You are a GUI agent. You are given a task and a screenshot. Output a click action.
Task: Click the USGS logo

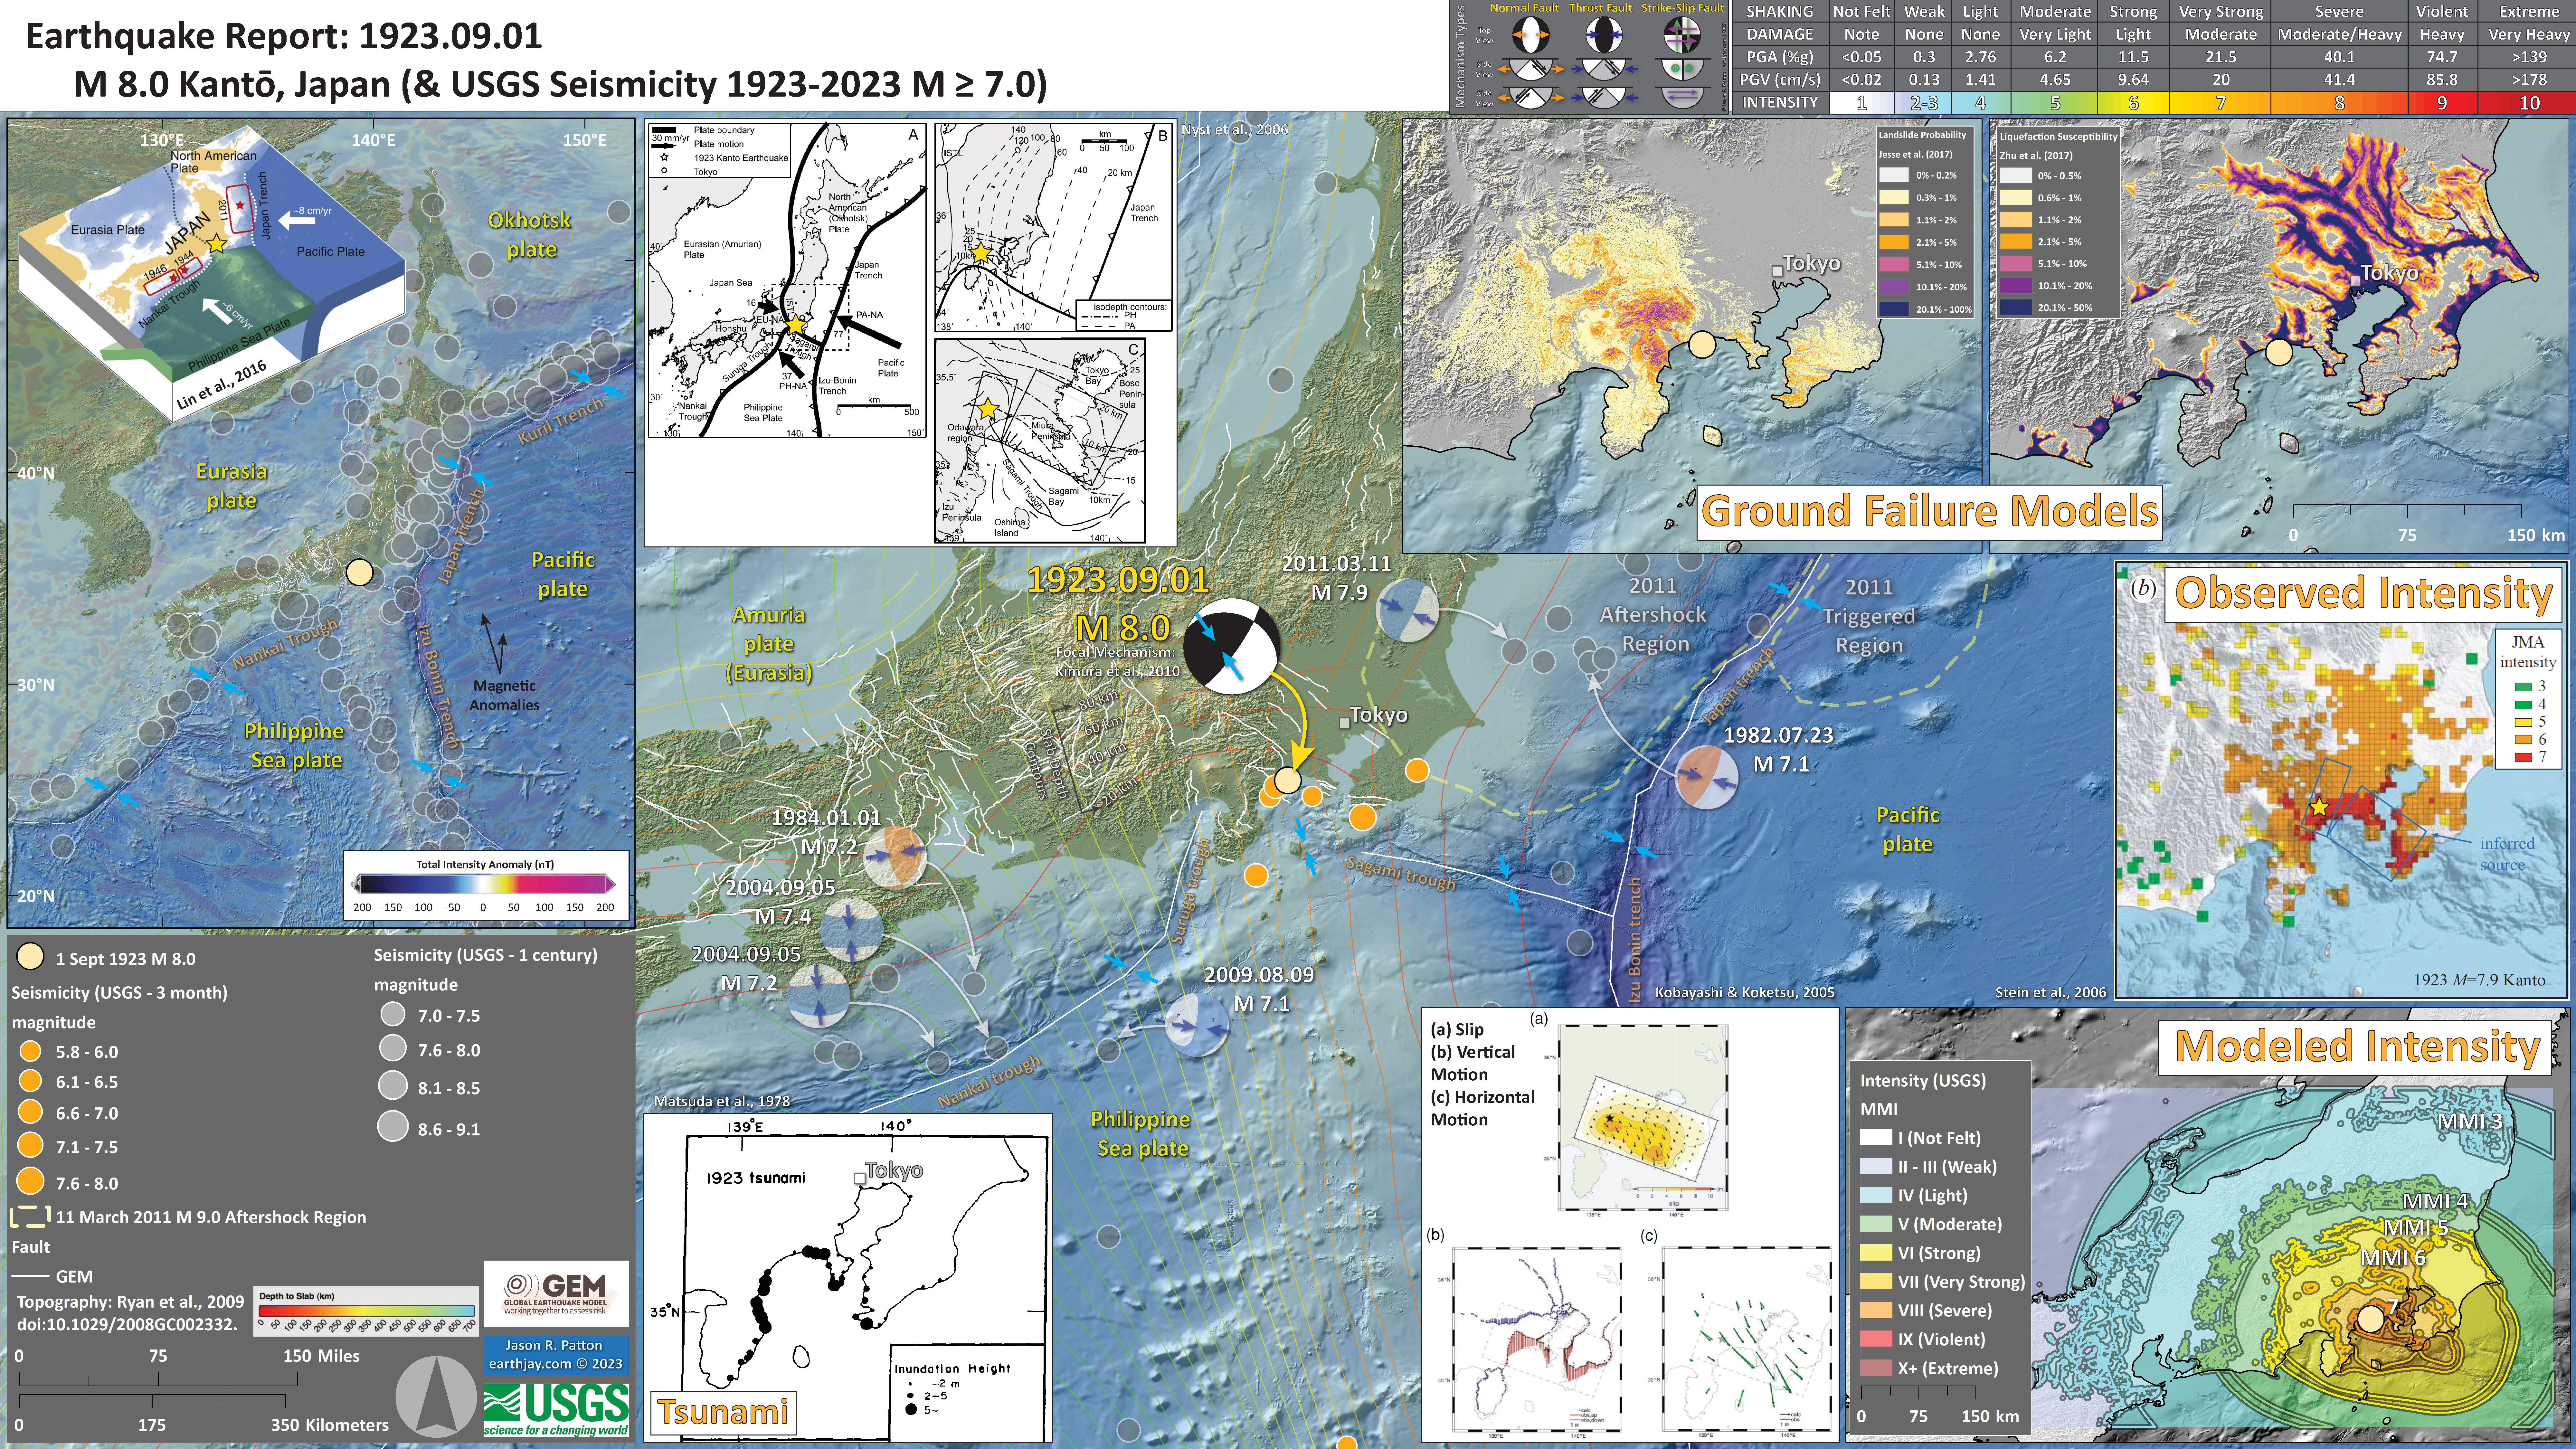[x=556, y=1410]
